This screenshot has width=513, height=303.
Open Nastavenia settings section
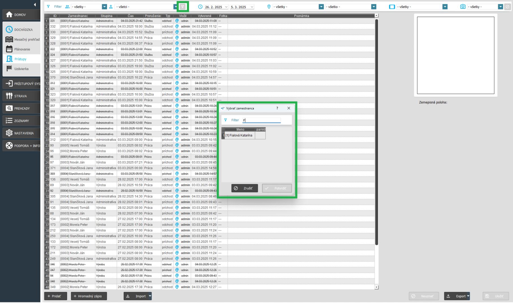[x=21, y=133]
